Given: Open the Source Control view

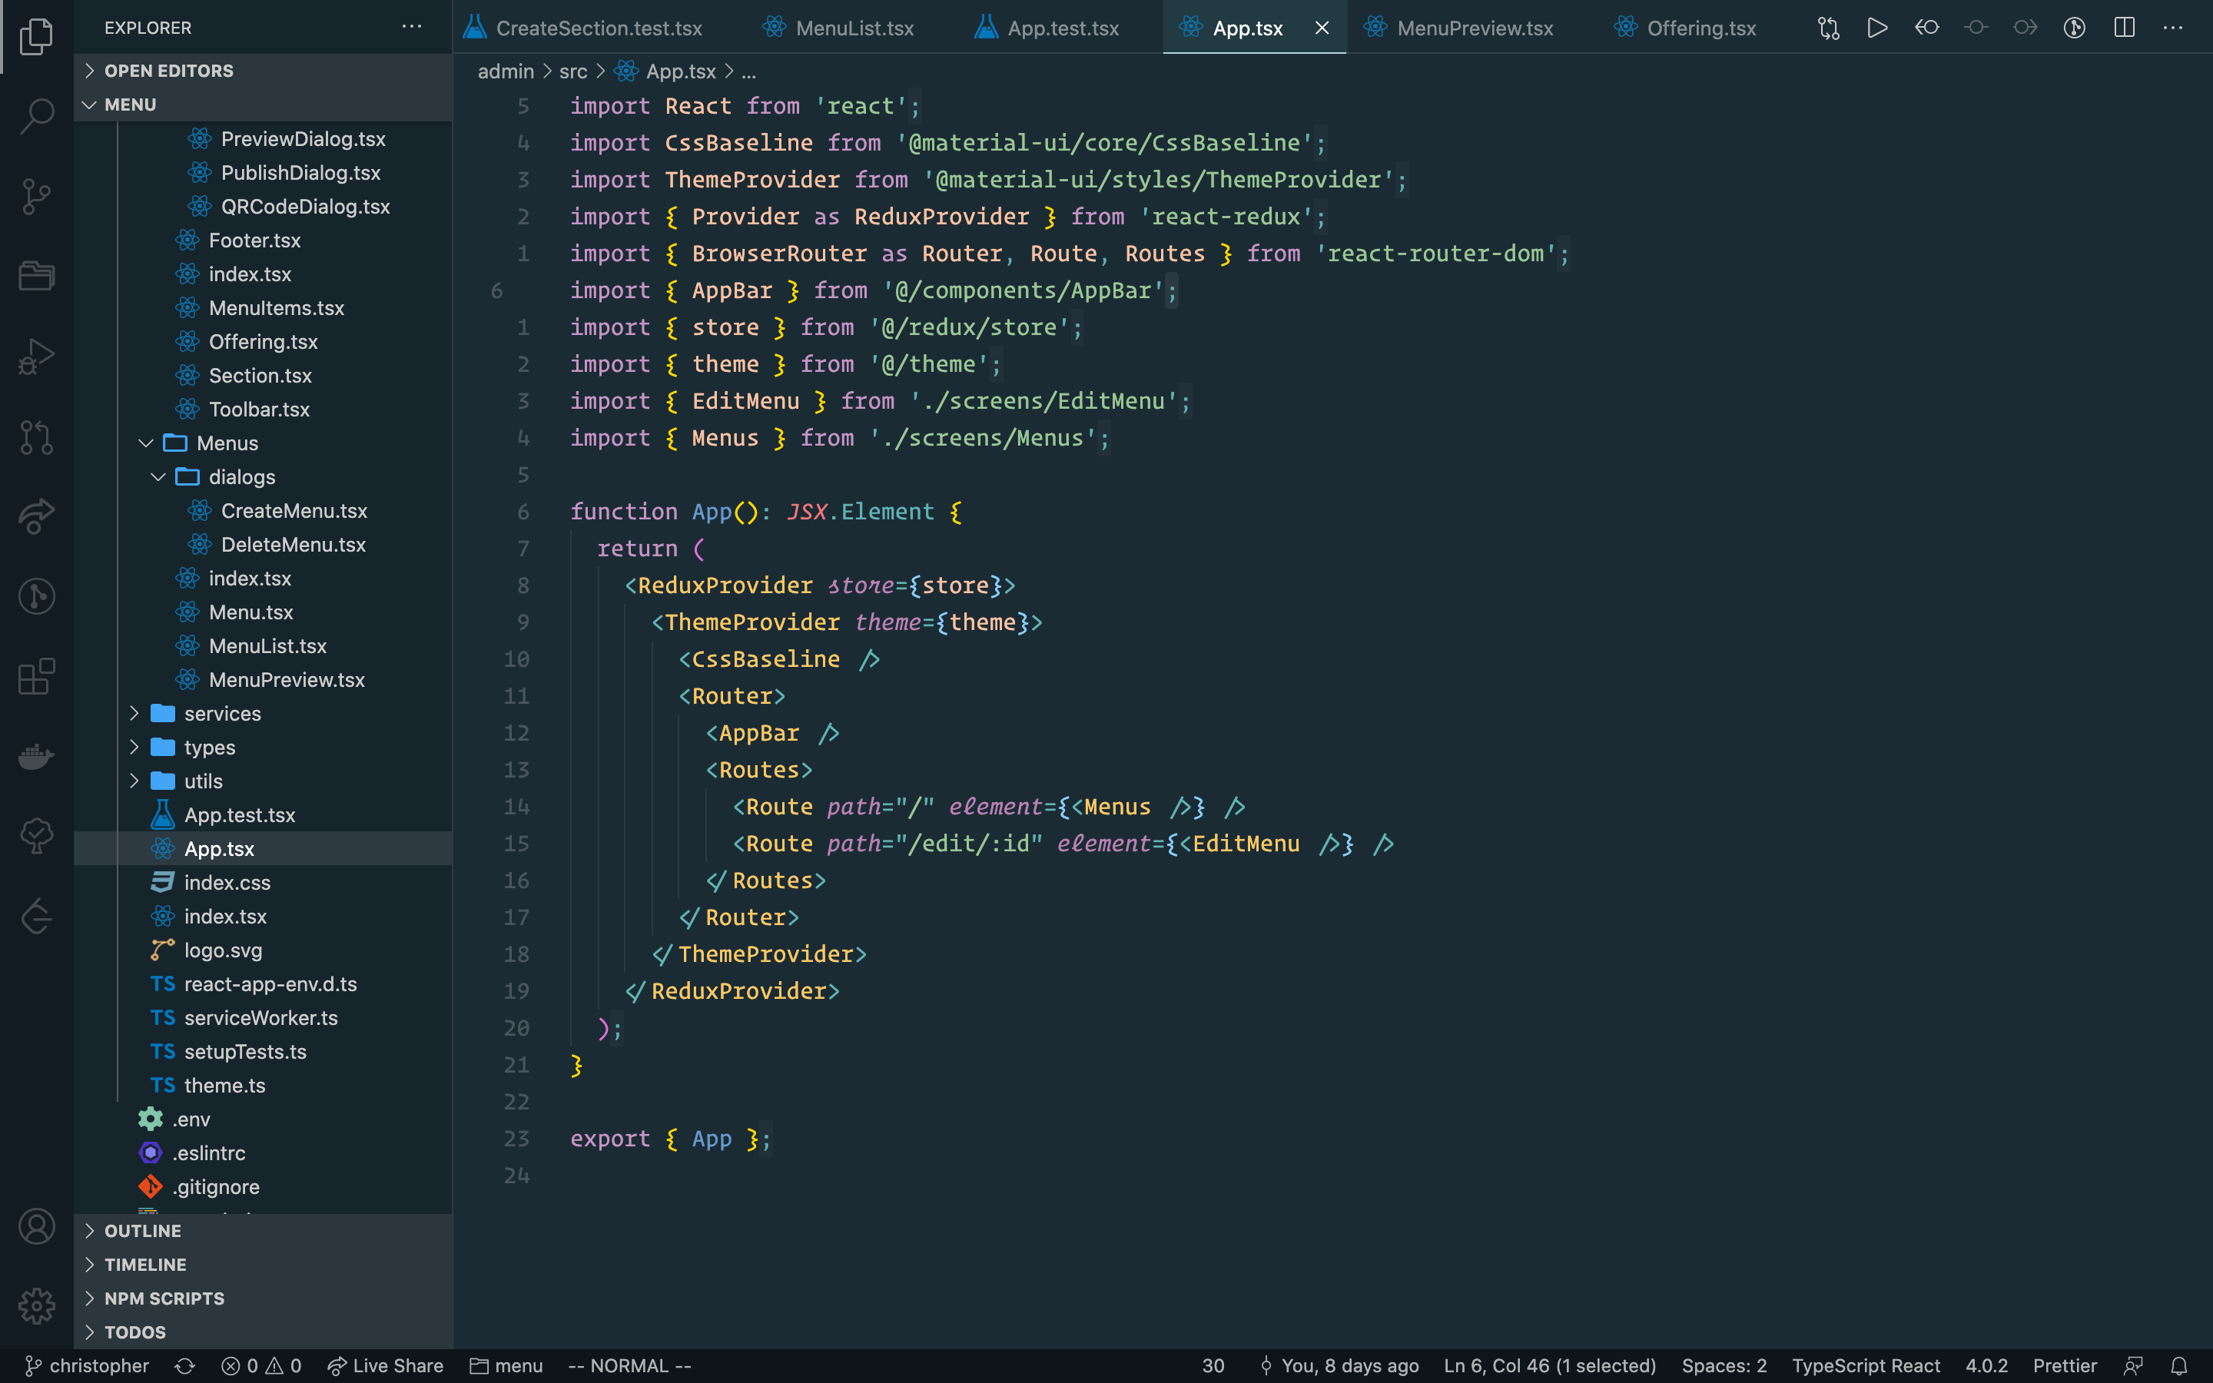Looking at the screenshot, I should coord(37,196).
